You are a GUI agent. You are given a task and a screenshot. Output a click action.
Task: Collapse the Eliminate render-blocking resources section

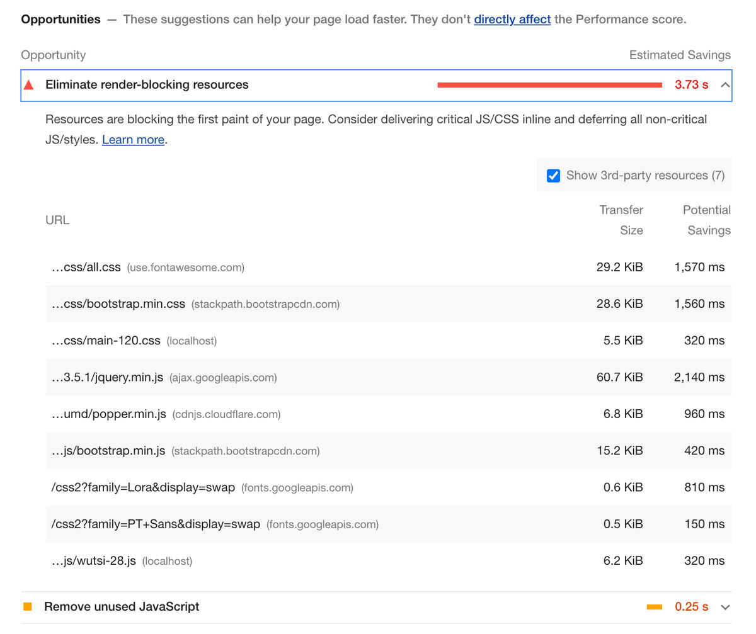[725, 85]
